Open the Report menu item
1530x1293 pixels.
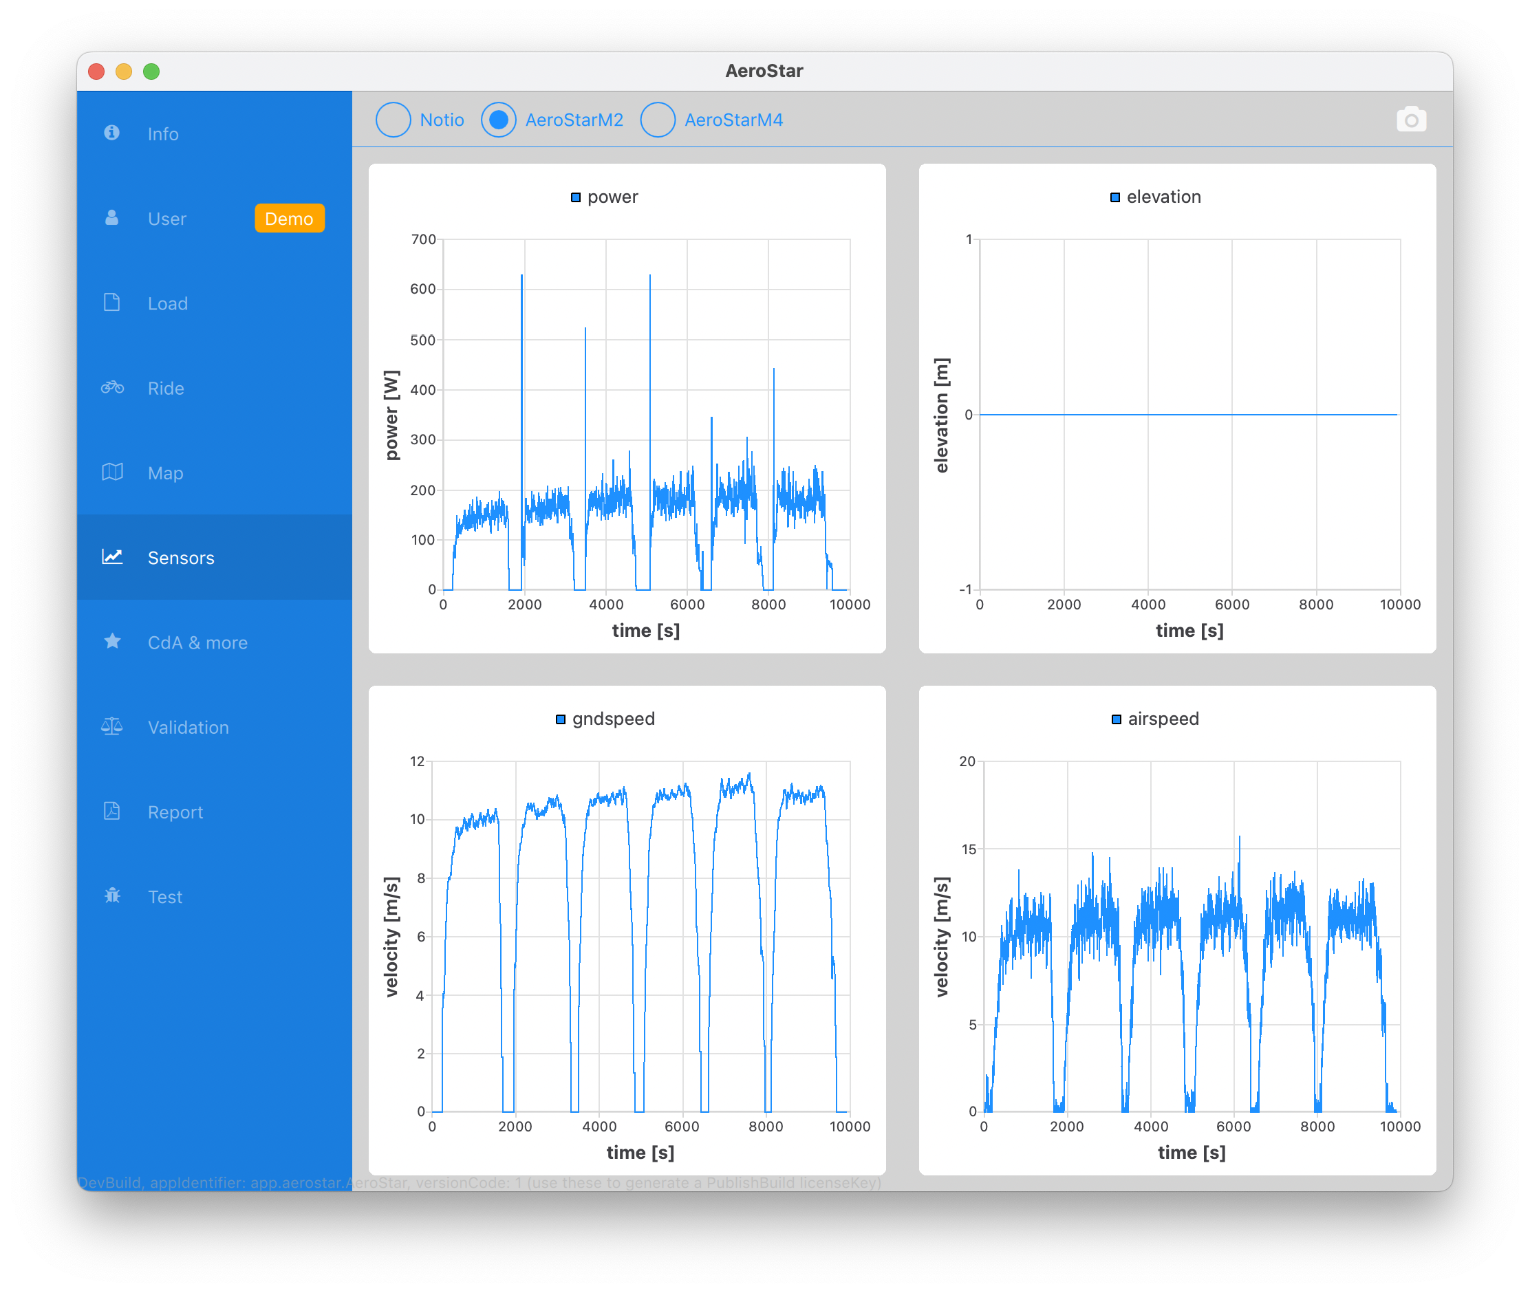[x=175, y=812]
